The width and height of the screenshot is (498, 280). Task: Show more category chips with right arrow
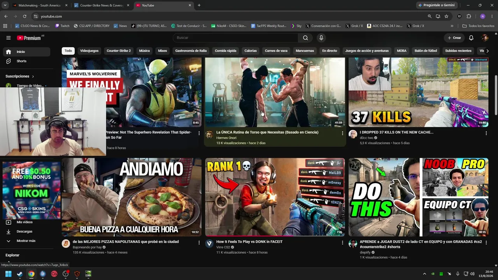pos(487,51)
